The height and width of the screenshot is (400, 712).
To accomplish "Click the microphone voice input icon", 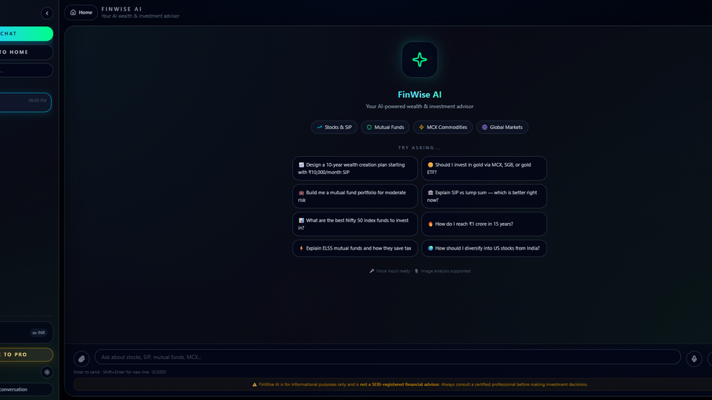I will coord(693,359).
